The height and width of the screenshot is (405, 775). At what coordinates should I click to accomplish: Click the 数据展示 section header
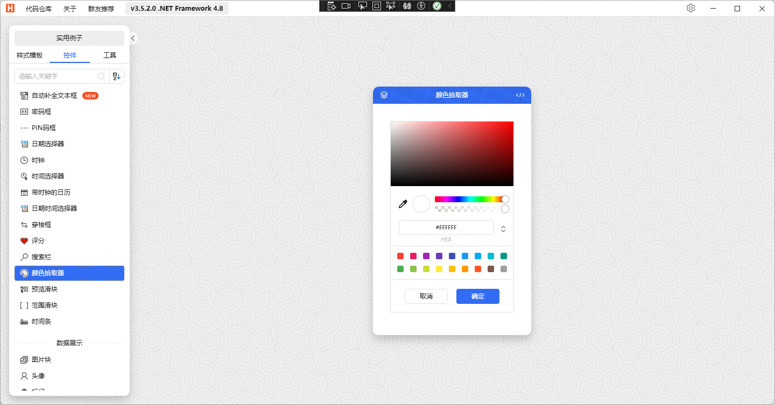click(x=69, y=343)
